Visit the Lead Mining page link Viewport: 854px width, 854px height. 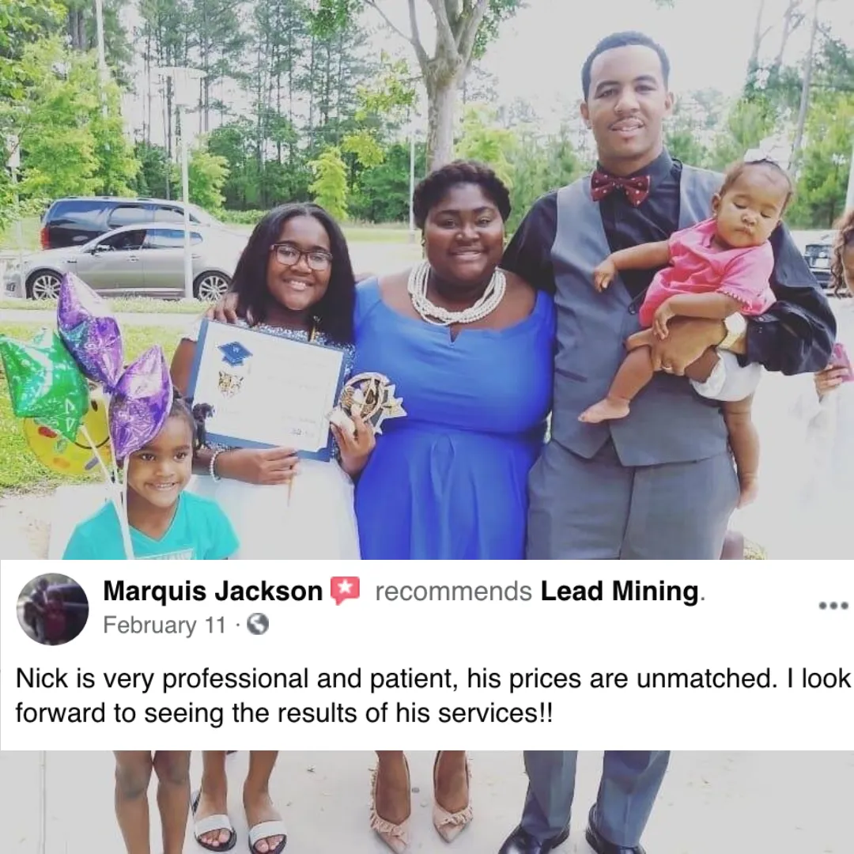[619, 591]
